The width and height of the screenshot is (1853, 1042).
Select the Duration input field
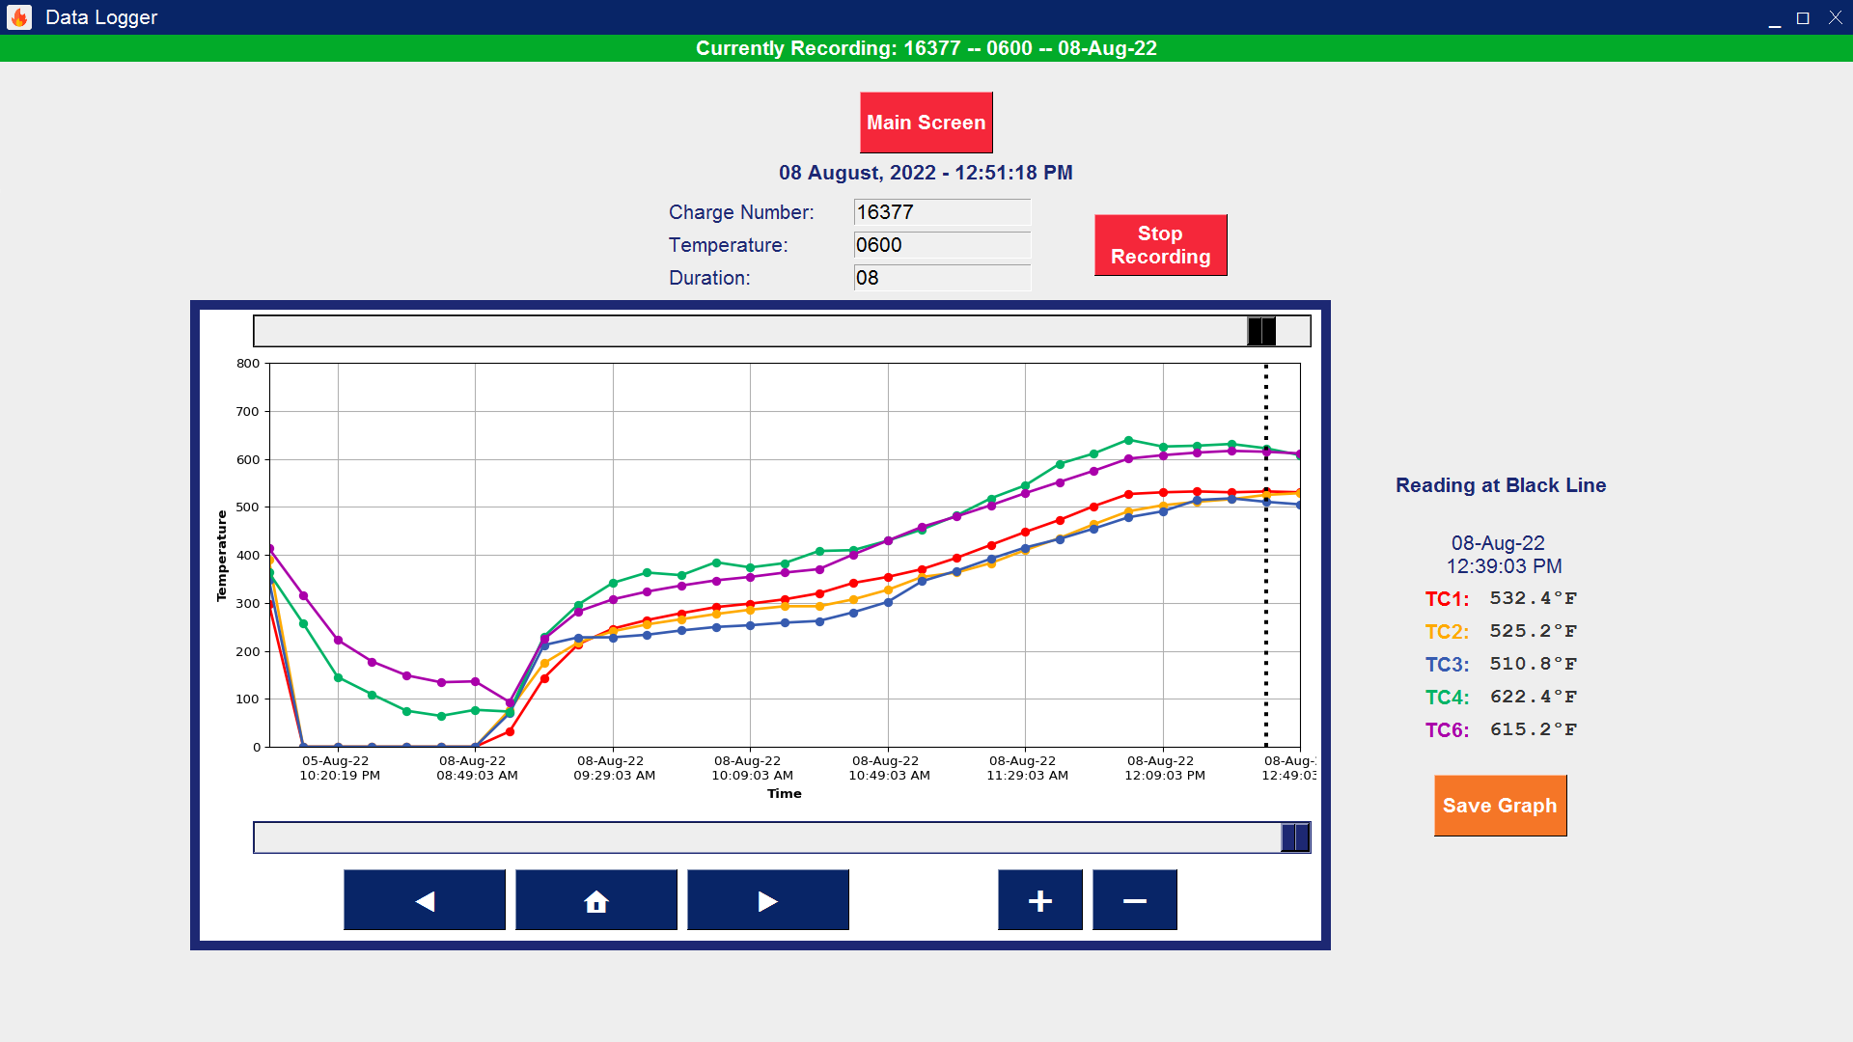coord(941,278)
